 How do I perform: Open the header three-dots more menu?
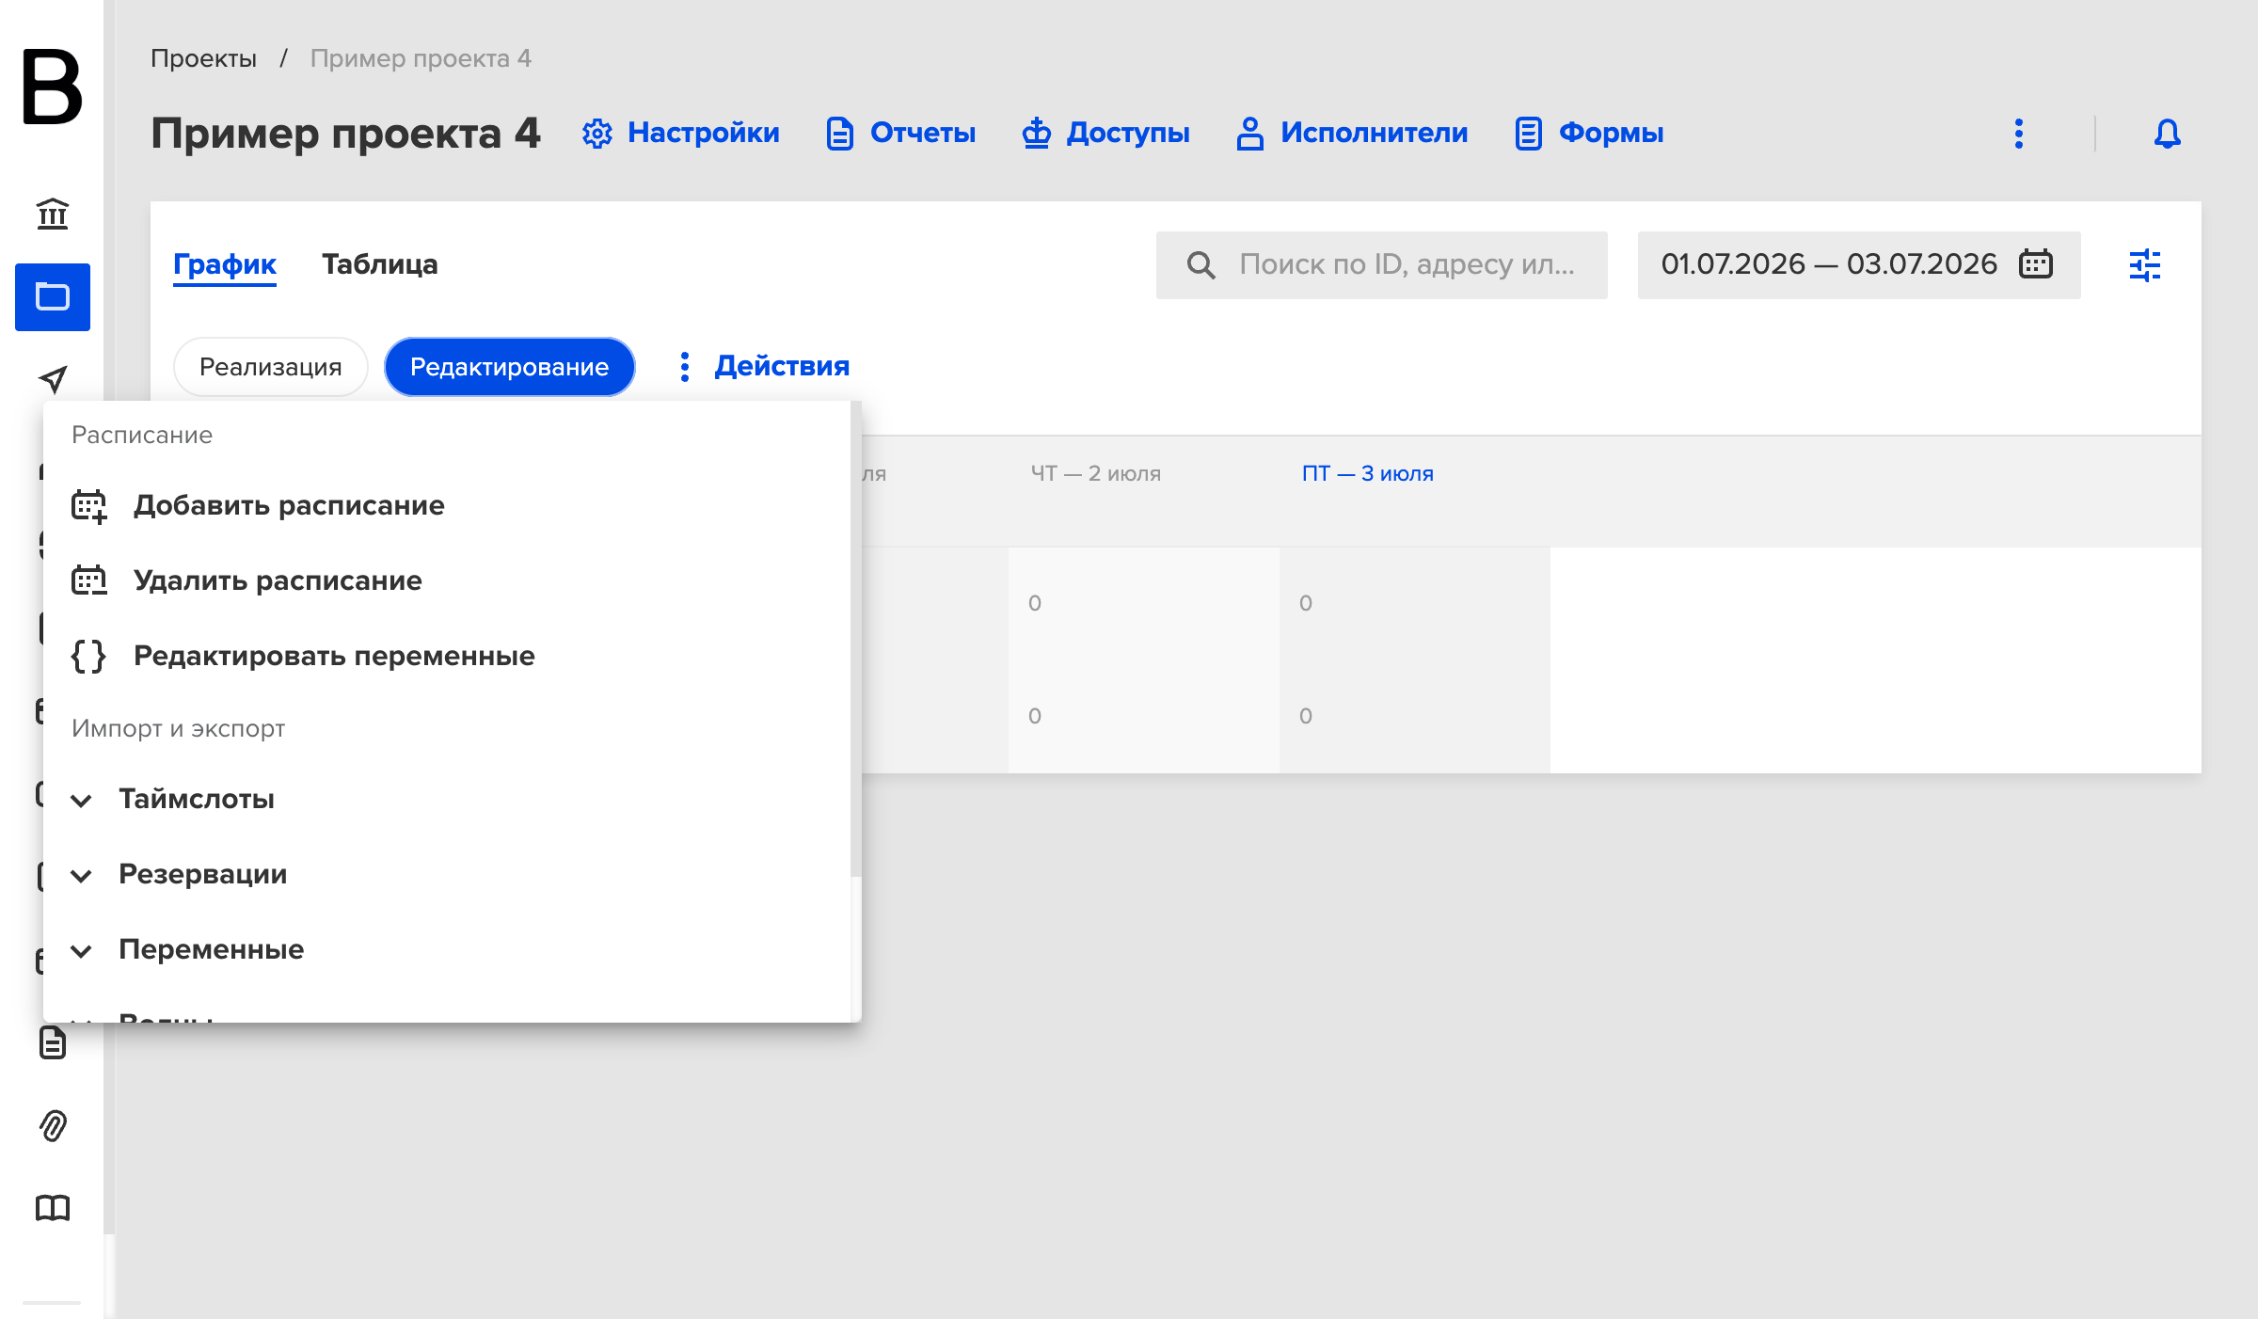pos(2018,134)
